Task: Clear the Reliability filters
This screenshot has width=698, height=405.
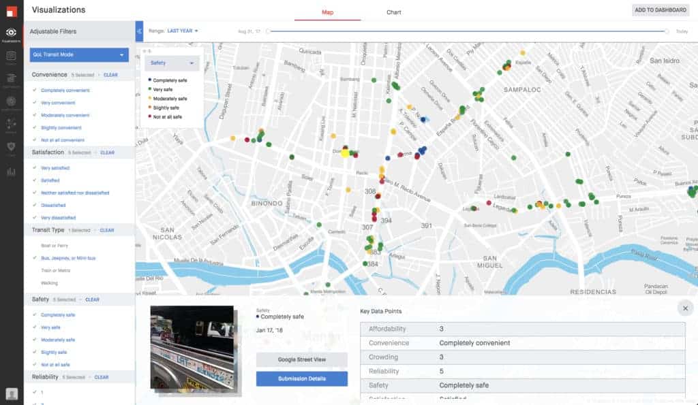Action: (102, 377)
